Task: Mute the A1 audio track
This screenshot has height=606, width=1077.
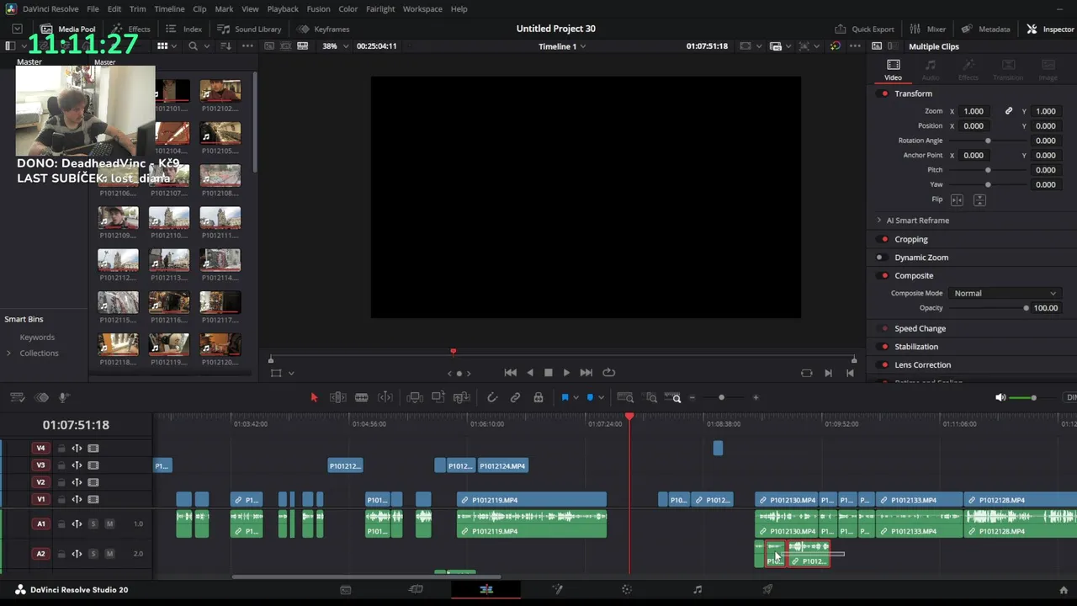Action: [109, 524]
